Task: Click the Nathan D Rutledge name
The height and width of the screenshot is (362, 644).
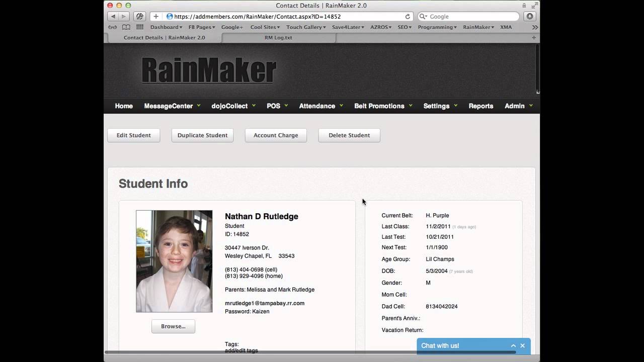Action: coord(262,216)
